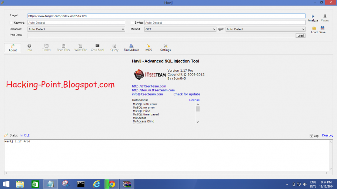Viewport: 337px width, 189px height.
Task: Click the Clear Log link
Action: (x=327, y=135)
